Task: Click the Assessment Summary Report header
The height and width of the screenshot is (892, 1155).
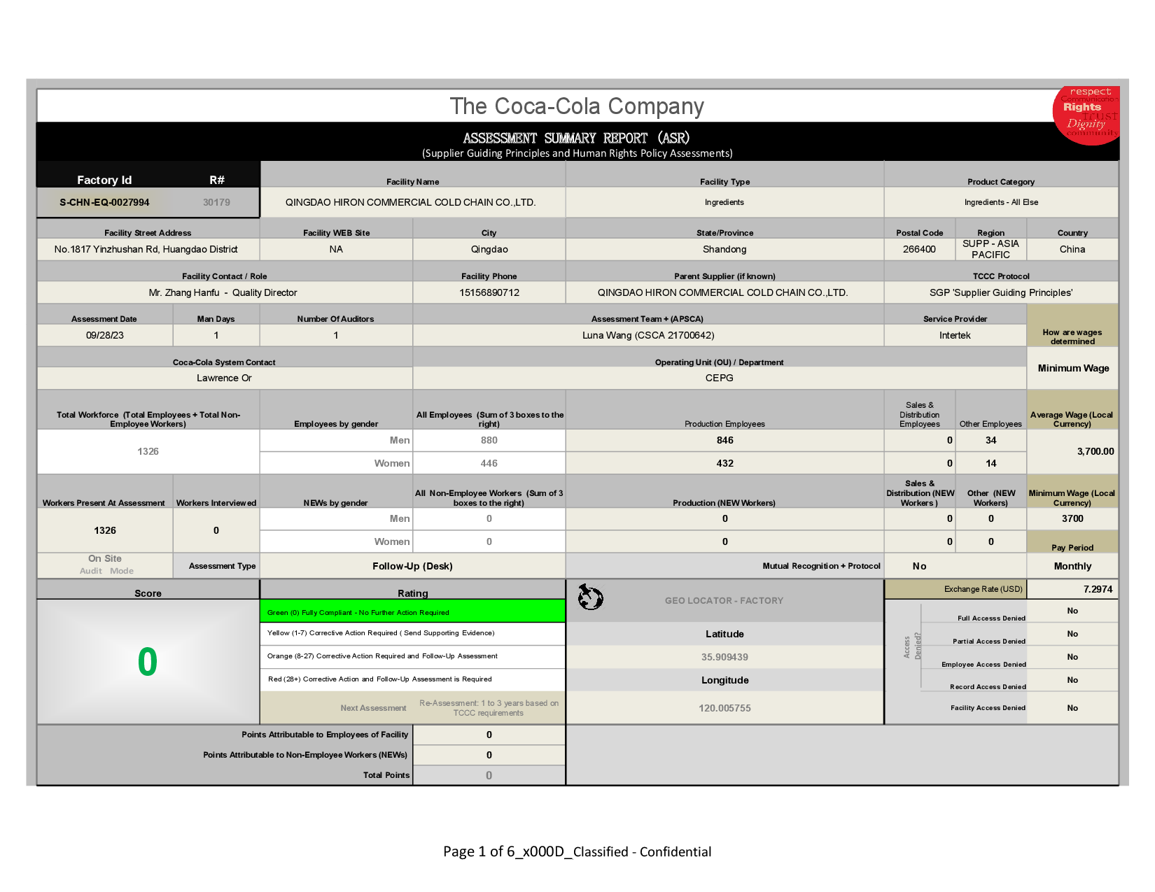Action: click(x=576, y=139)
